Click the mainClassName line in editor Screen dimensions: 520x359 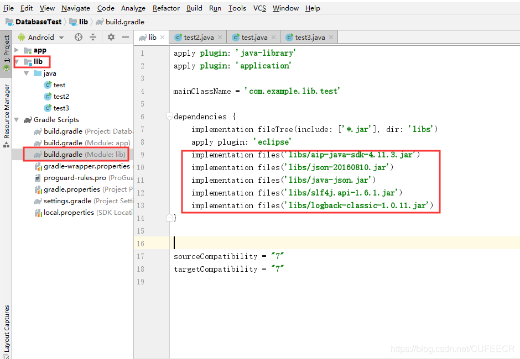[257, 91]
